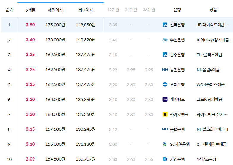The image size is (233, 165).
Task: Click the 순위 column header
Action: coord(9,10)
